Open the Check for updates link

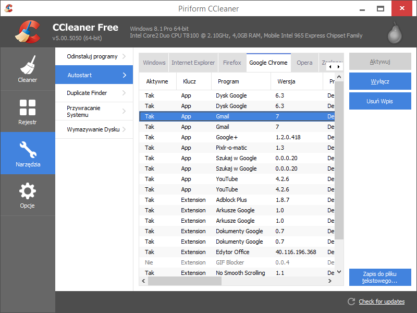(x=382, y=302)
